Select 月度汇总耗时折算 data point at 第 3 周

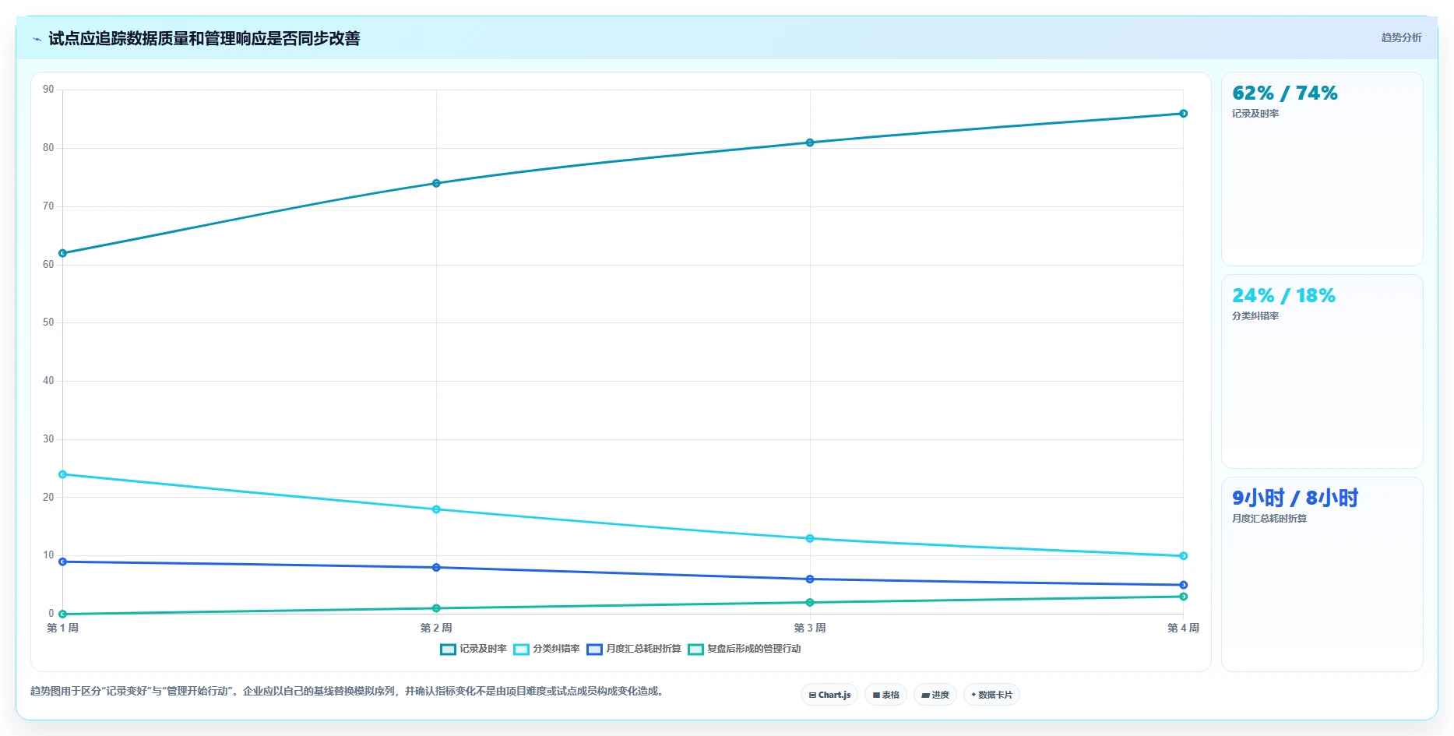coord(810,579)
